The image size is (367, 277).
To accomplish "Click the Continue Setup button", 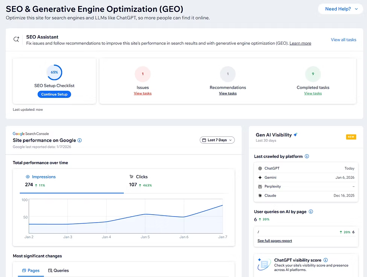I will [54, 94].
